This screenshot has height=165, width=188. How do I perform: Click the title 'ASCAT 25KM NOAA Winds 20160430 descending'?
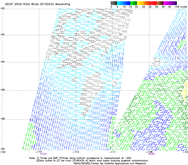(38, 4)
